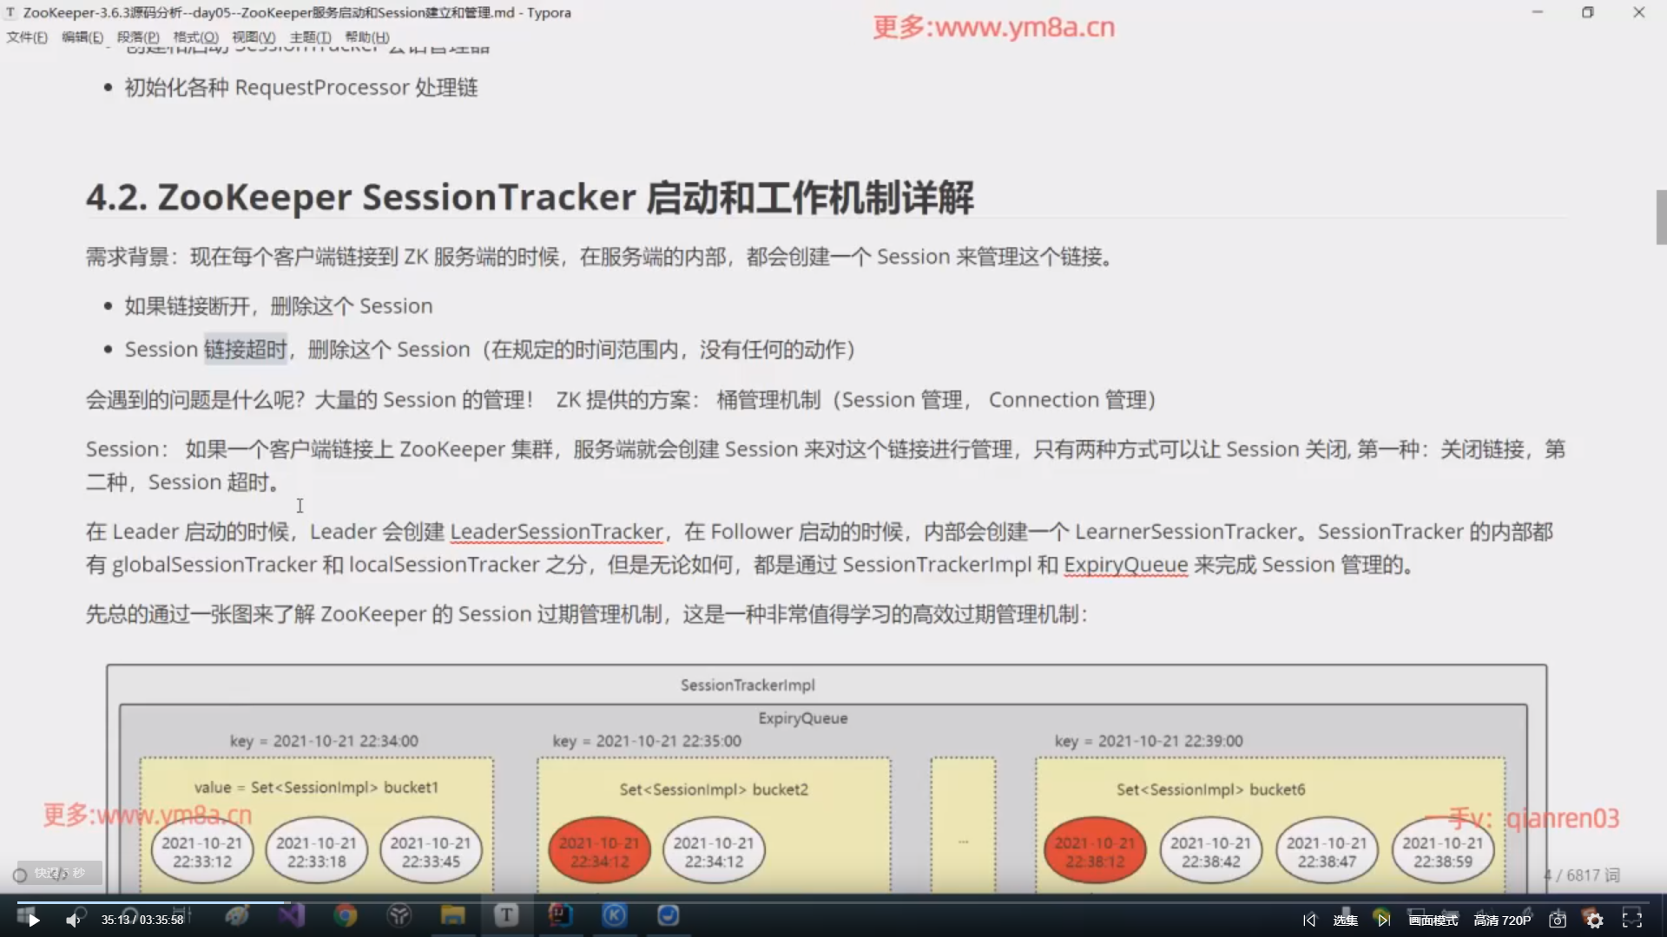
Task: Open IntelliJ IDEA from the taskbar
Action: (x=560, y=915)
